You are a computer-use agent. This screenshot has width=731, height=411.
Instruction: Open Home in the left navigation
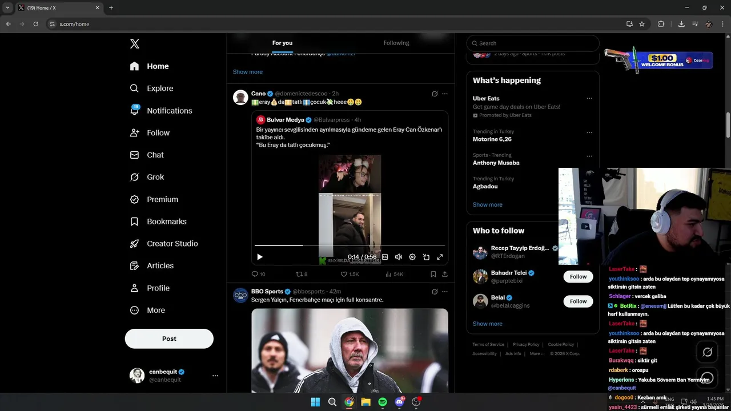tap(149, 66)
